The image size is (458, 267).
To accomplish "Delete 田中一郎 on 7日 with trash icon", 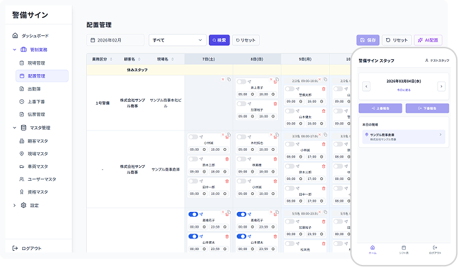I will [227, 181].
